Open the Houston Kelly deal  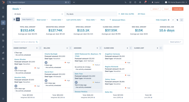click(x=20, y=77)
